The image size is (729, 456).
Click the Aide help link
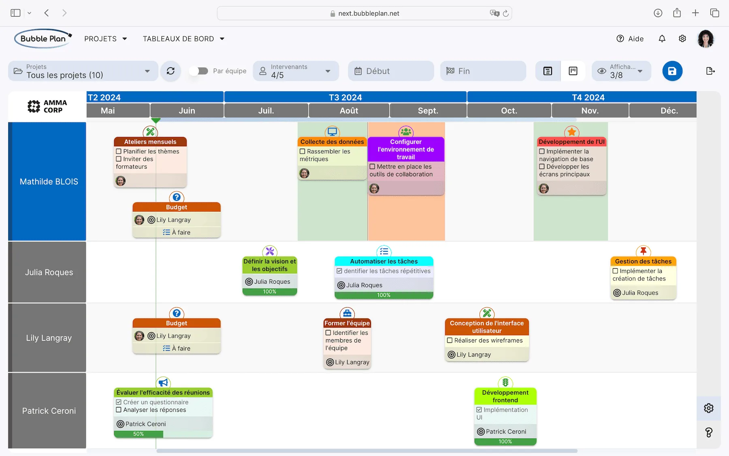coord(630,39)
